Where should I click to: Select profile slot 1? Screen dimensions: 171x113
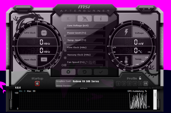[118, 84]
